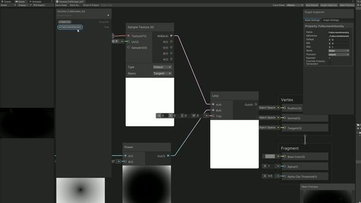
Task: Toggle the Override Property Declaration checkbox
Action: coord(329,62)
